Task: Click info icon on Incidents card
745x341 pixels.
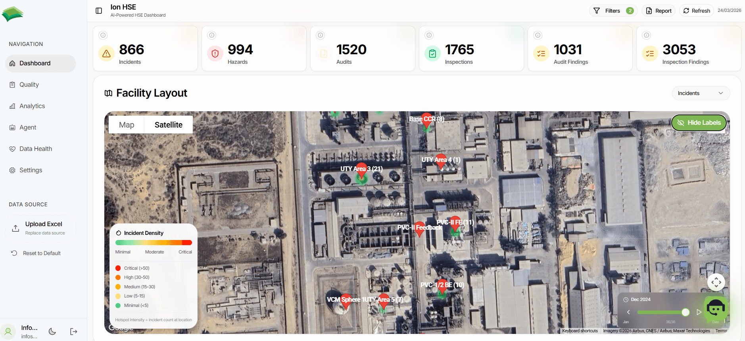Action: click(x=103, y=35)
